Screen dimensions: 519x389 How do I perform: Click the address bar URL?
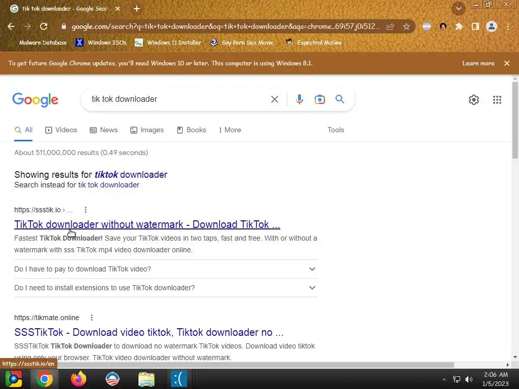[x=226, y=26]
